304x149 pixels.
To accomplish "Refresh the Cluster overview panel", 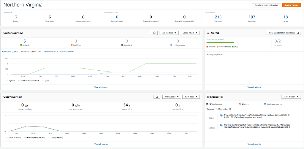I will point(154,33).
